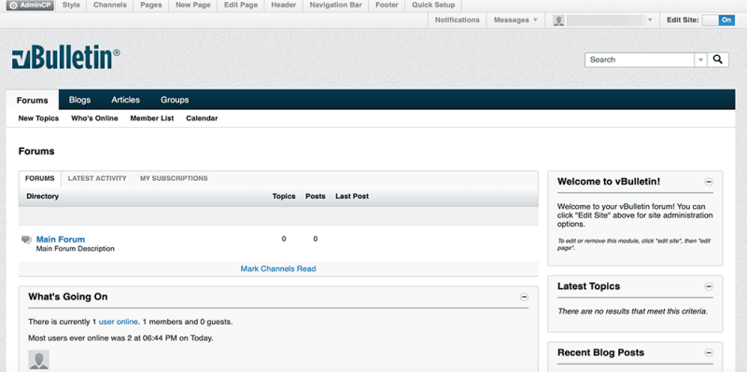Image resolution: width=747 pixels, height=372 pixels.
Task: Select the Forums navigation tab
Action: 33,100
